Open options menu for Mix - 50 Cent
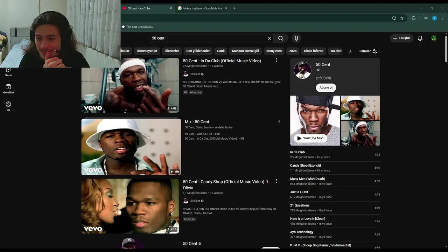Viewport: 448px width, 252px height. click(x=279, y=122)
